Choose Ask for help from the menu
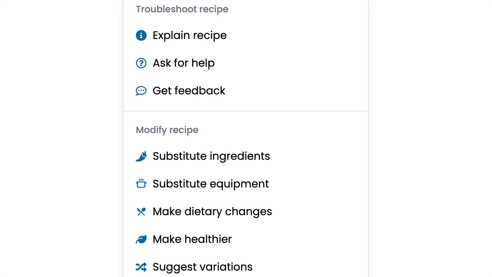Viewport: 492px width, 277px height. pyautogui.click(x=183, y=63)
